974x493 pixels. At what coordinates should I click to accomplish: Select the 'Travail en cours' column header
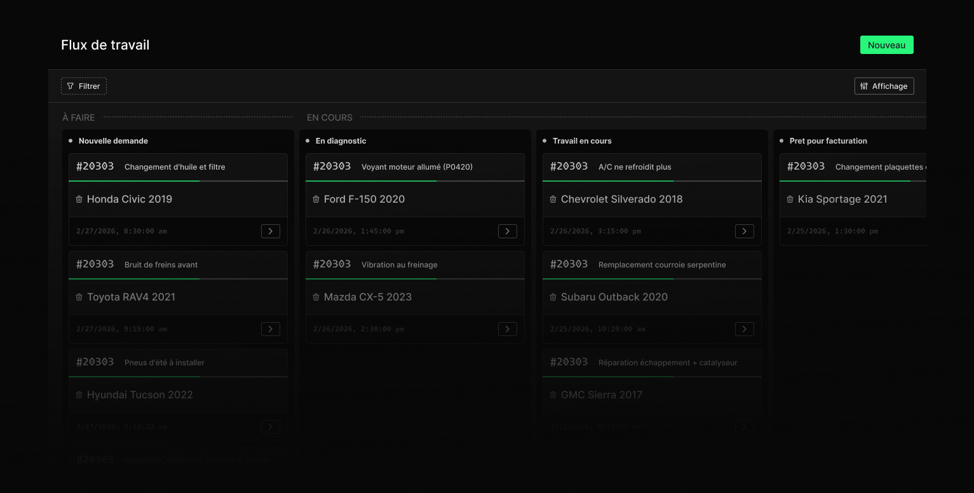pos(582,141)
